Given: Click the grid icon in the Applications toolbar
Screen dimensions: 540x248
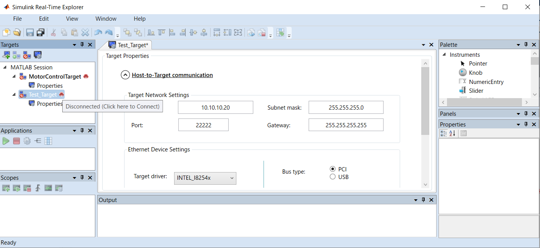Looking at the screenshot, I should coord(48,141).
